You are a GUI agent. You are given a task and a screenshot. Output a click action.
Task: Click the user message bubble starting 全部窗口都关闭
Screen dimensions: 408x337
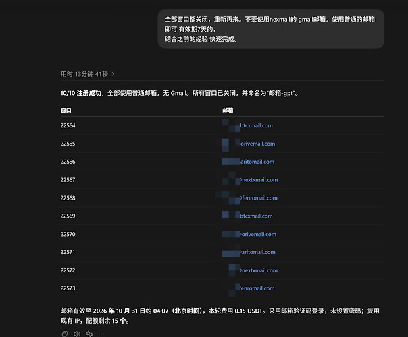coord(271,29)
